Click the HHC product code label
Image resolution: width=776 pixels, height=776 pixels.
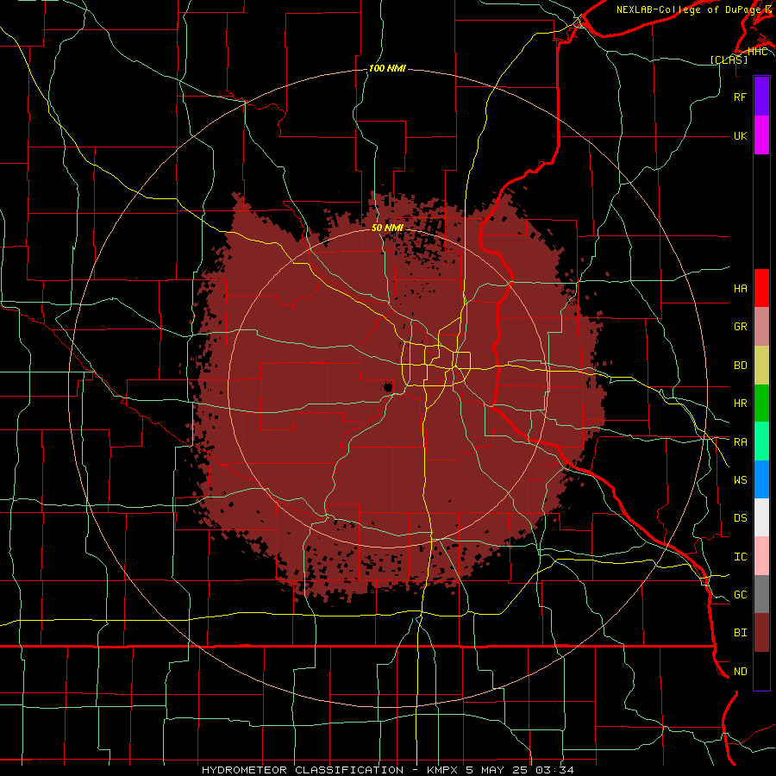click(x=757, y=51)
